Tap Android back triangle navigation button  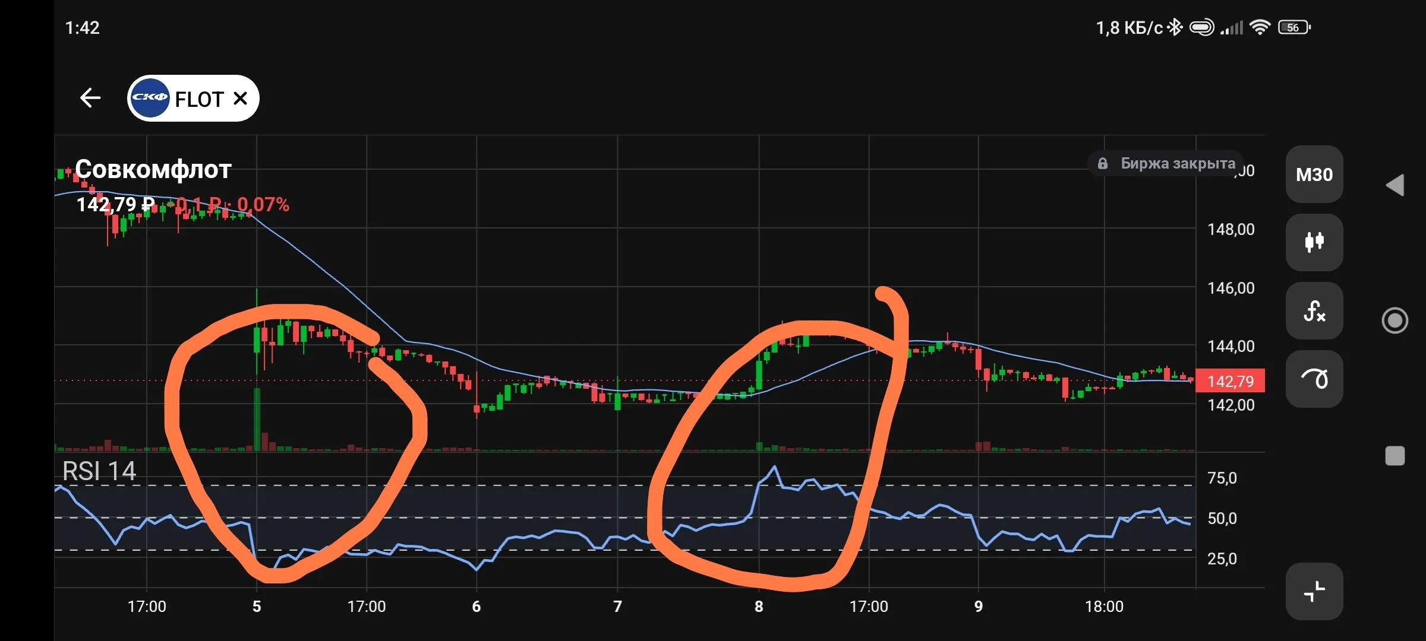click(x=1395, y=185)
